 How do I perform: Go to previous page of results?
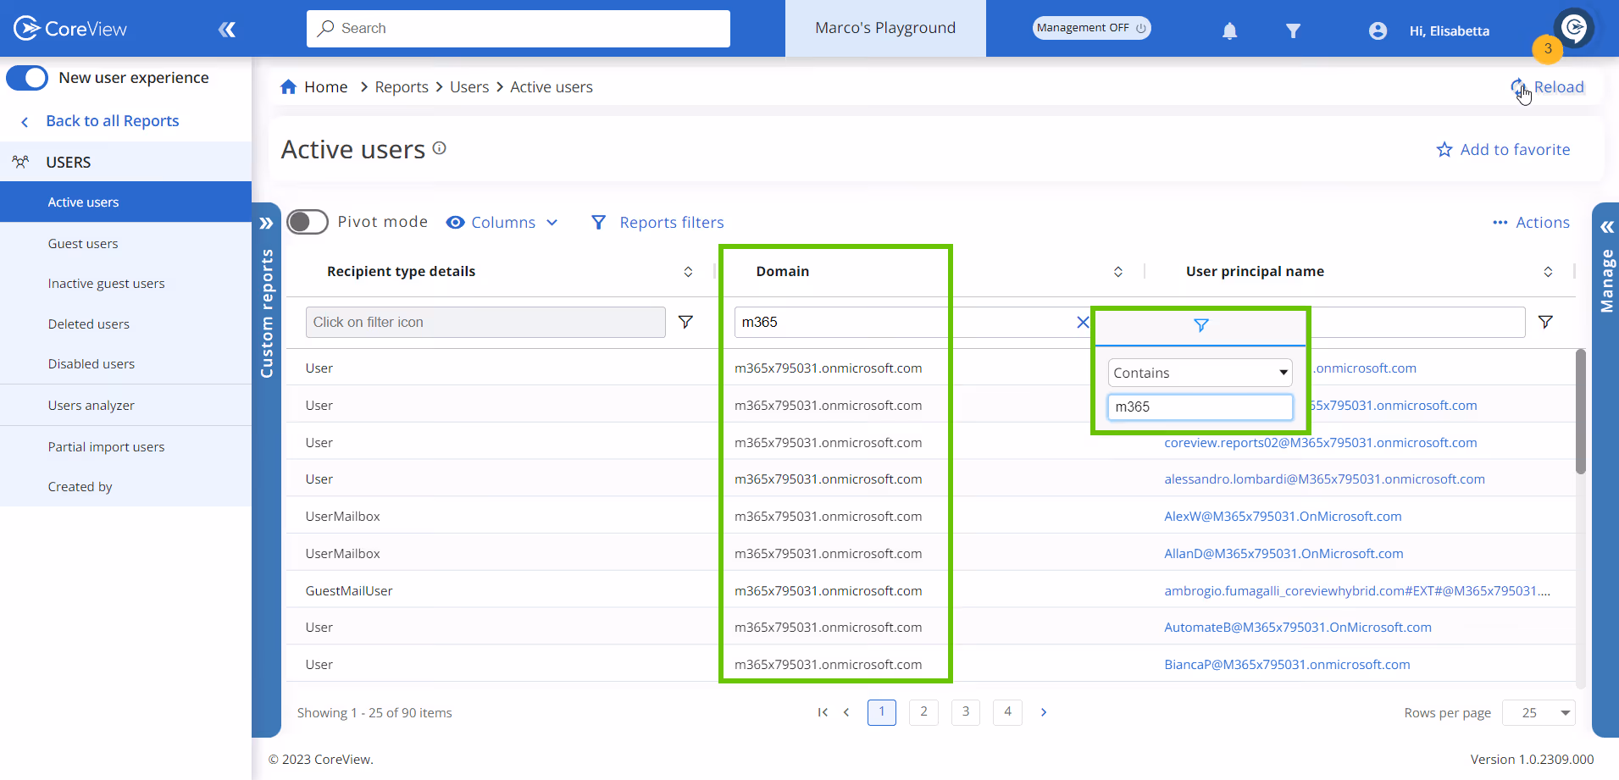pos(846,712)
